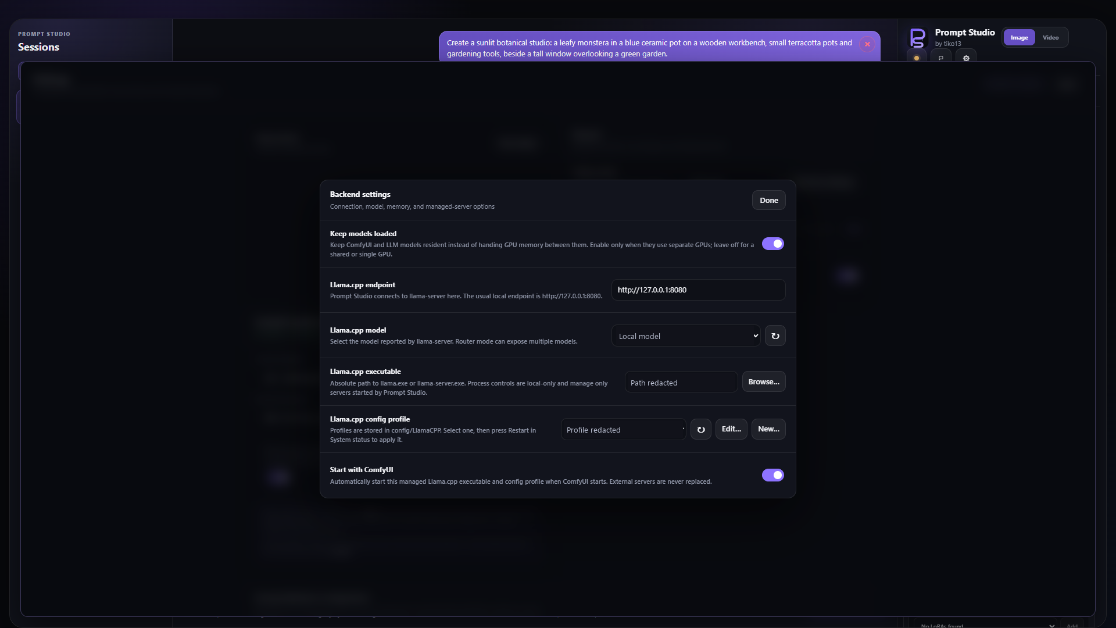Viewport: 1116px width, 628px height.
Task: Toggle the Keep models loaded switch
Action: [773, 244]
